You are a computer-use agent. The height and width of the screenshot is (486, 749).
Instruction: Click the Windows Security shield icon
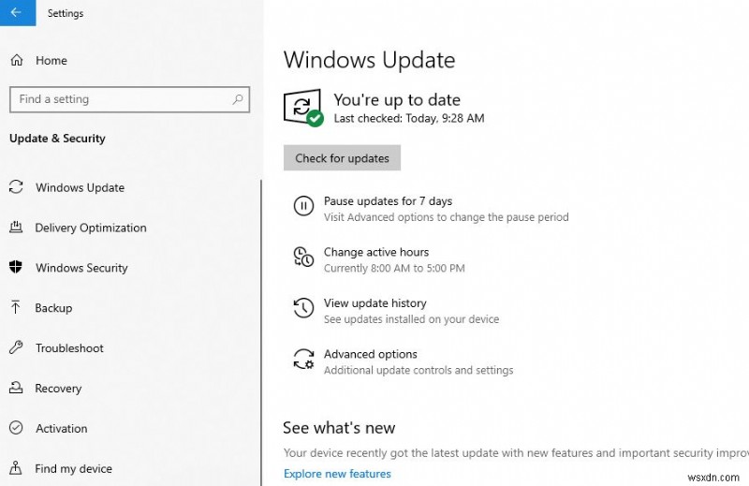click(16, 267)
